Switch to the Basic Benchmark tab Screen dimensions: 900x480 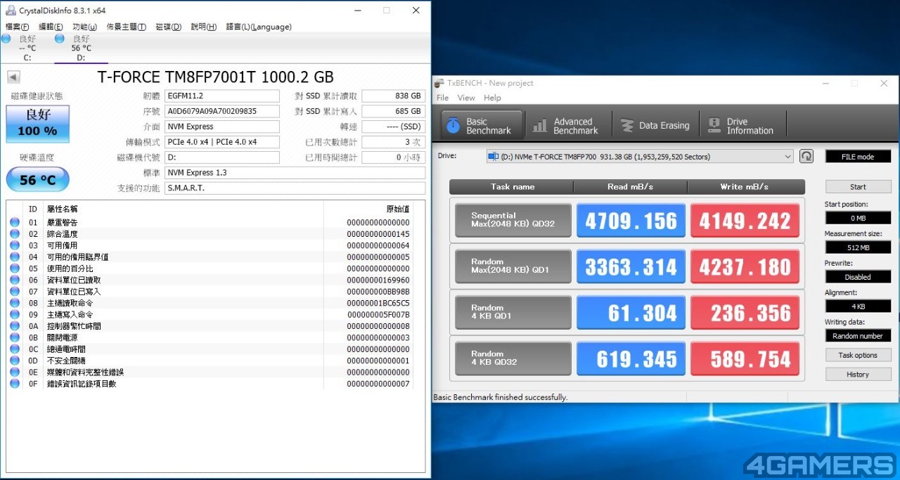(x=482, y=126)
